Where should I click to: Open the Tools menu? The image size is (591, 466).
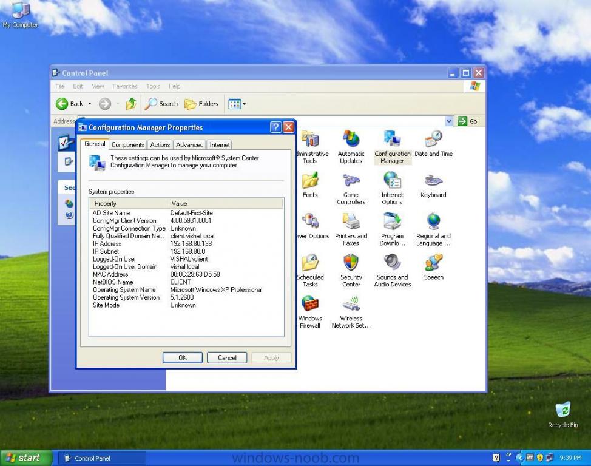coord(153,86)
